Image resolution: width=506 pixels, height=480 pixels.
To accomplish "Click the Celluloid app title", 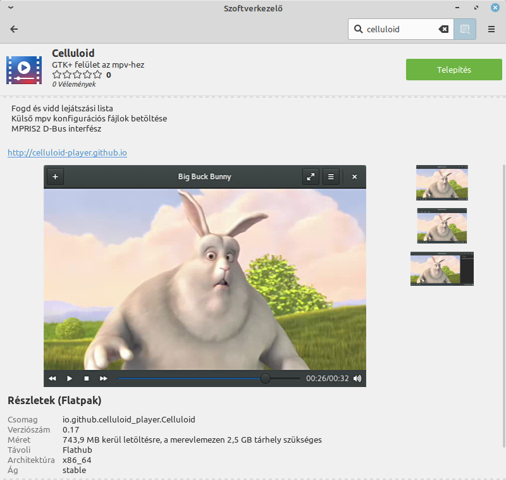I will tap(73, 53).
